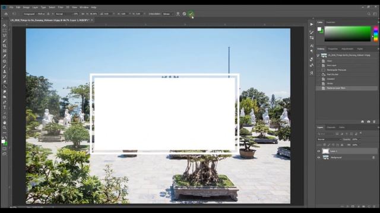Viewport: 380px width, 213px height.
Task: Click the Layer 1 thumbnail
Action: pos(325,151)
